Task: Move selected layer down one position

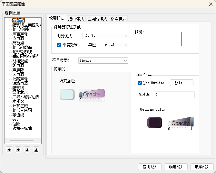Action: pos(27,150)
